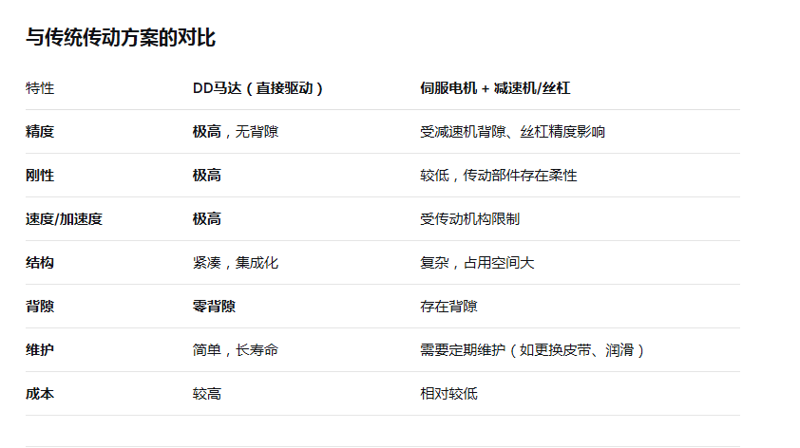Click the 较低，传动部件存在柔性 cell

[x=498, y=176]
